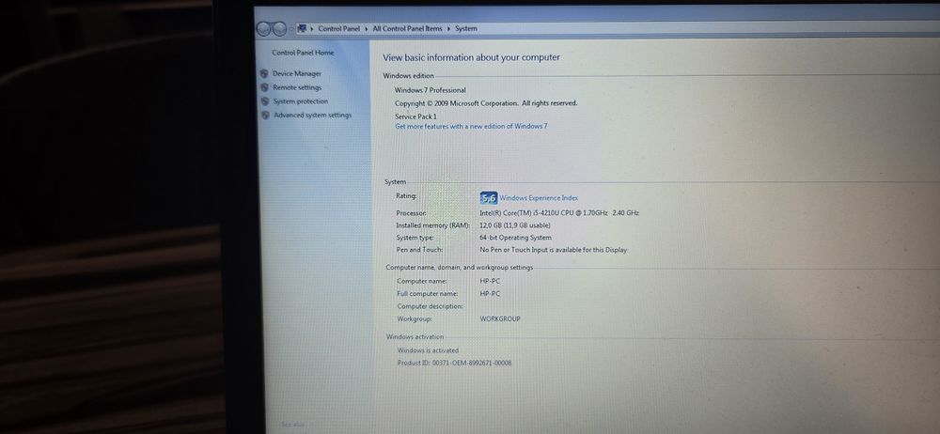Viewport: 940px width, 434px height.
Task: Click the 'Installed memory (RAM):' label
Action: coord(431,225)
